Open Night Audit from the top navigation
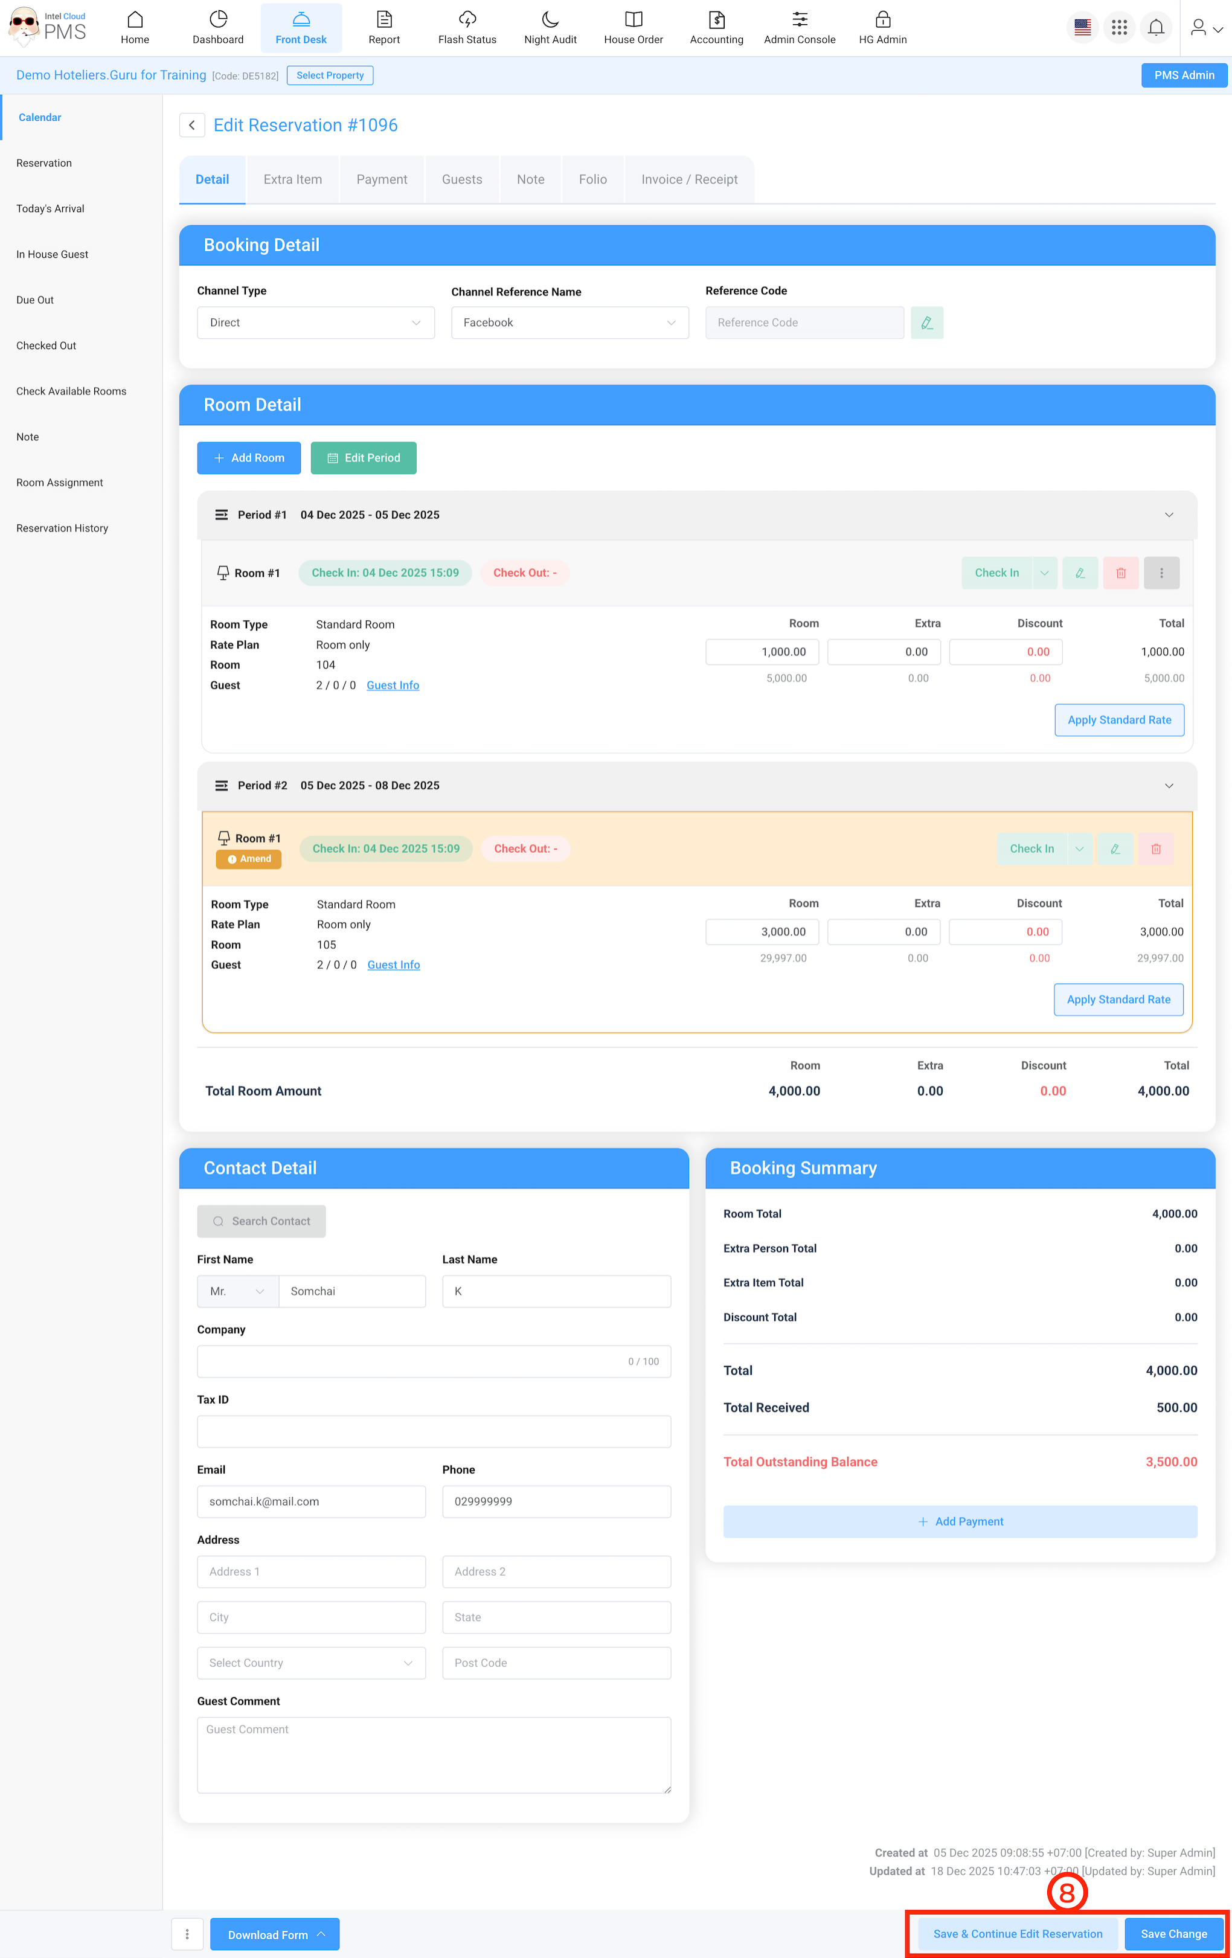1232x1958 pixels. (550, 28)
